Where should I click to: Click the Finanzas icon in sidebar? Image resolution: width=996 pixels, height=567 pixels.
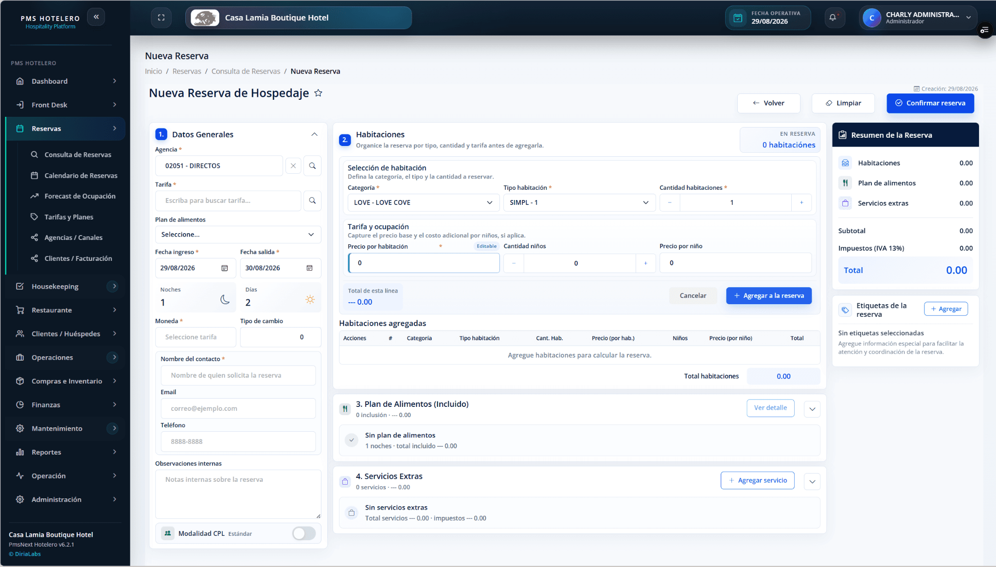pos(20,405)
